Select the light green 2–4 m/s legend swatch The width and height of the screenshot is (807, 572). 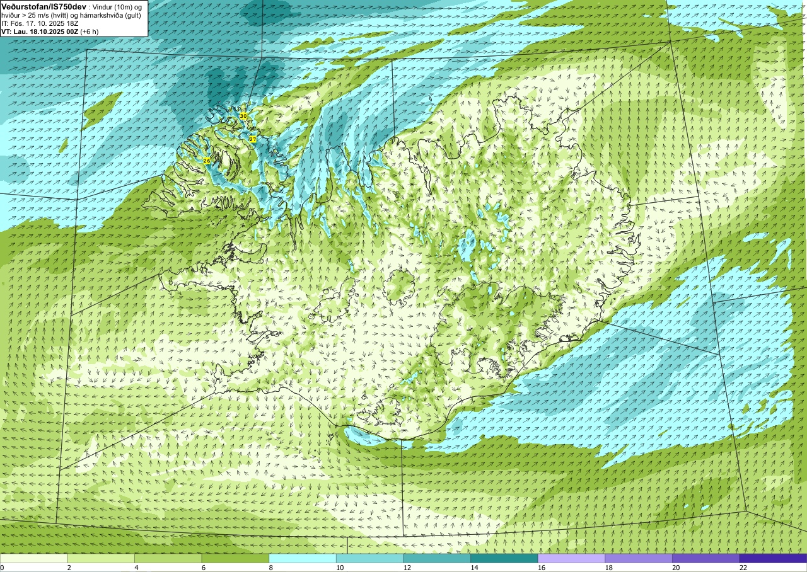pos(101,558)
